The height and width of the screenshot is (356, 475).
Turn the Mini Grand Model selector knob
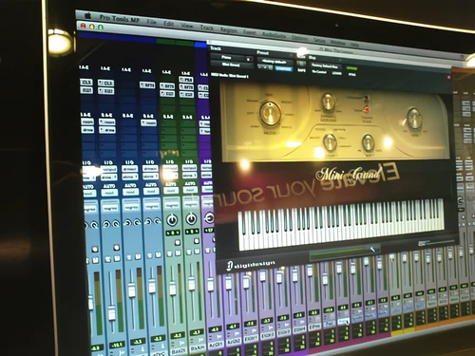point(270,113)
